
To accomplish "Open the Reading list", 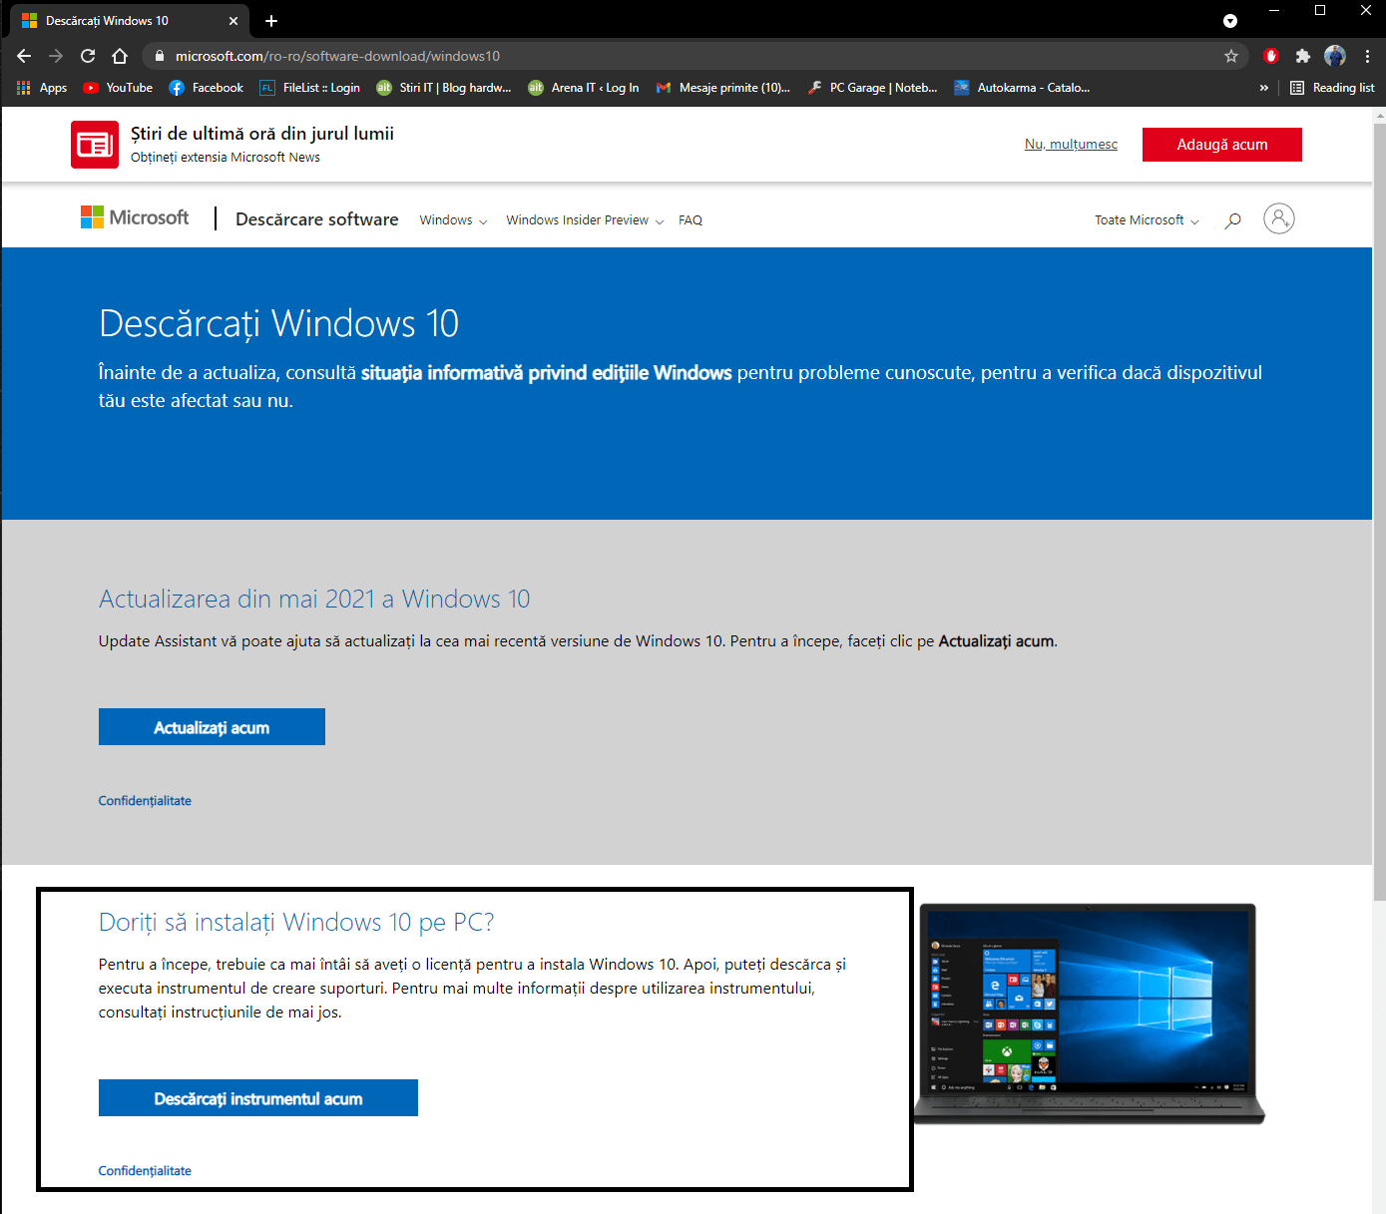I will pos(1332,88).
